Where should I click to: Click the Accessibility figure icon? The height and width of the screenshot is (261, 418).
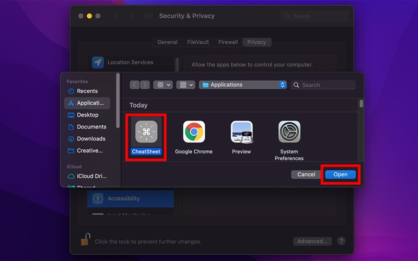(x=98, y=198)
